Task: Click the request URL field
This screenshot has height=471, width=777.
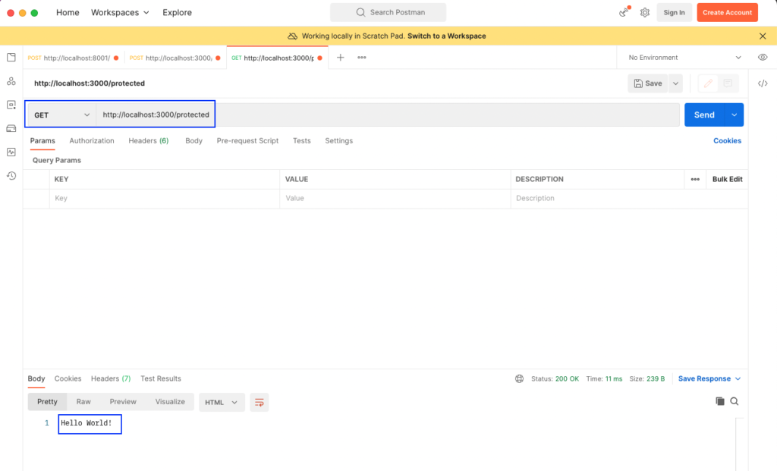Action: (388, 115)
